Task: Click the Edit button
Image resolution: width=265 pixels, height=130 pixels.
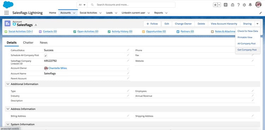Action: point(167,24)
